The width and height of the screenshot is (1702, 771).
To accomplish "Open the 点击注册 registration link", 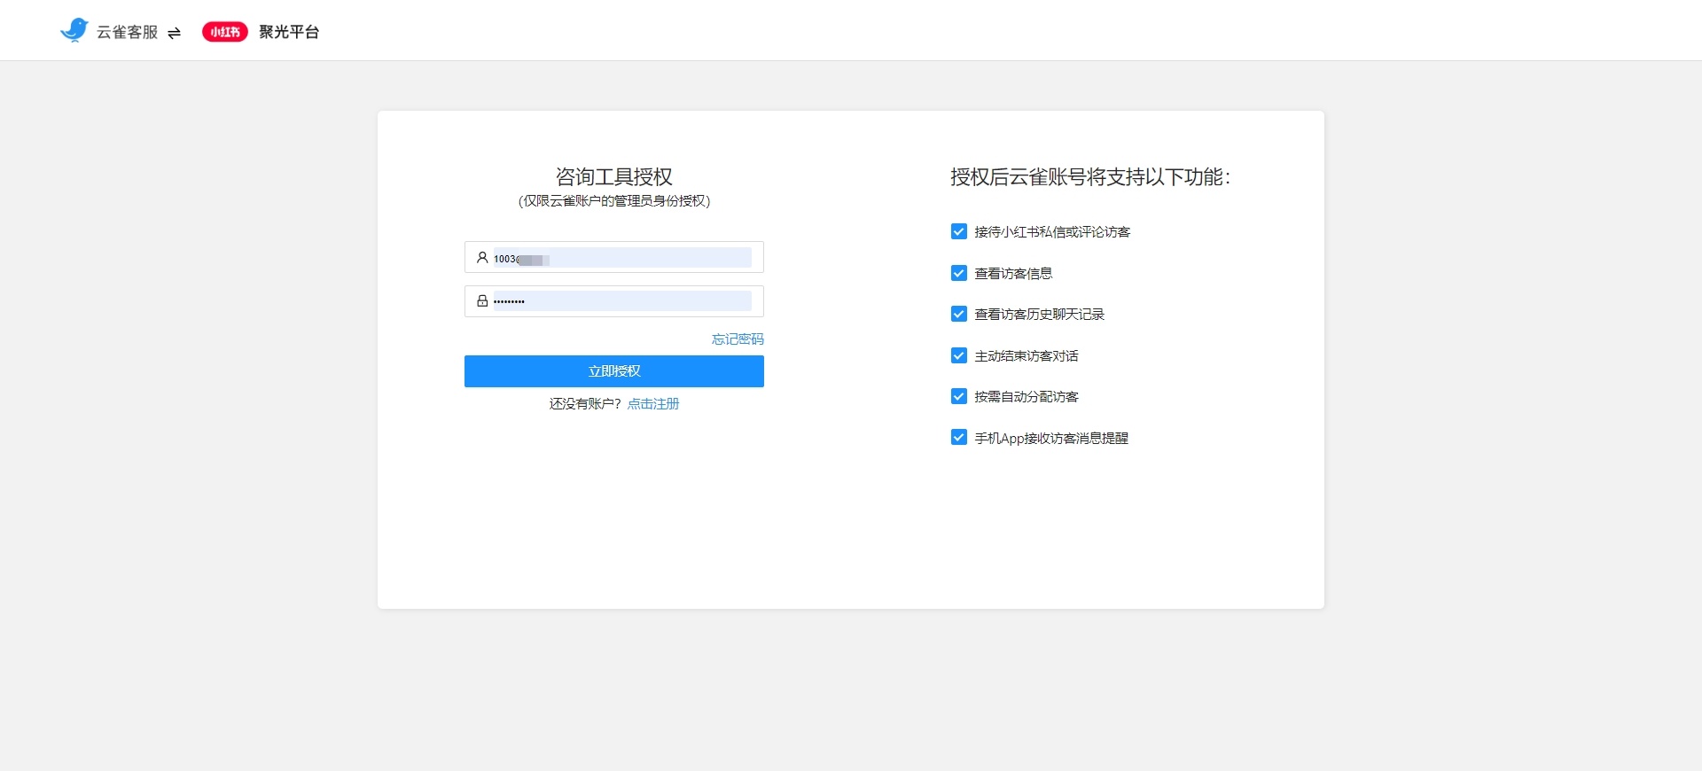I will point(653,404).
